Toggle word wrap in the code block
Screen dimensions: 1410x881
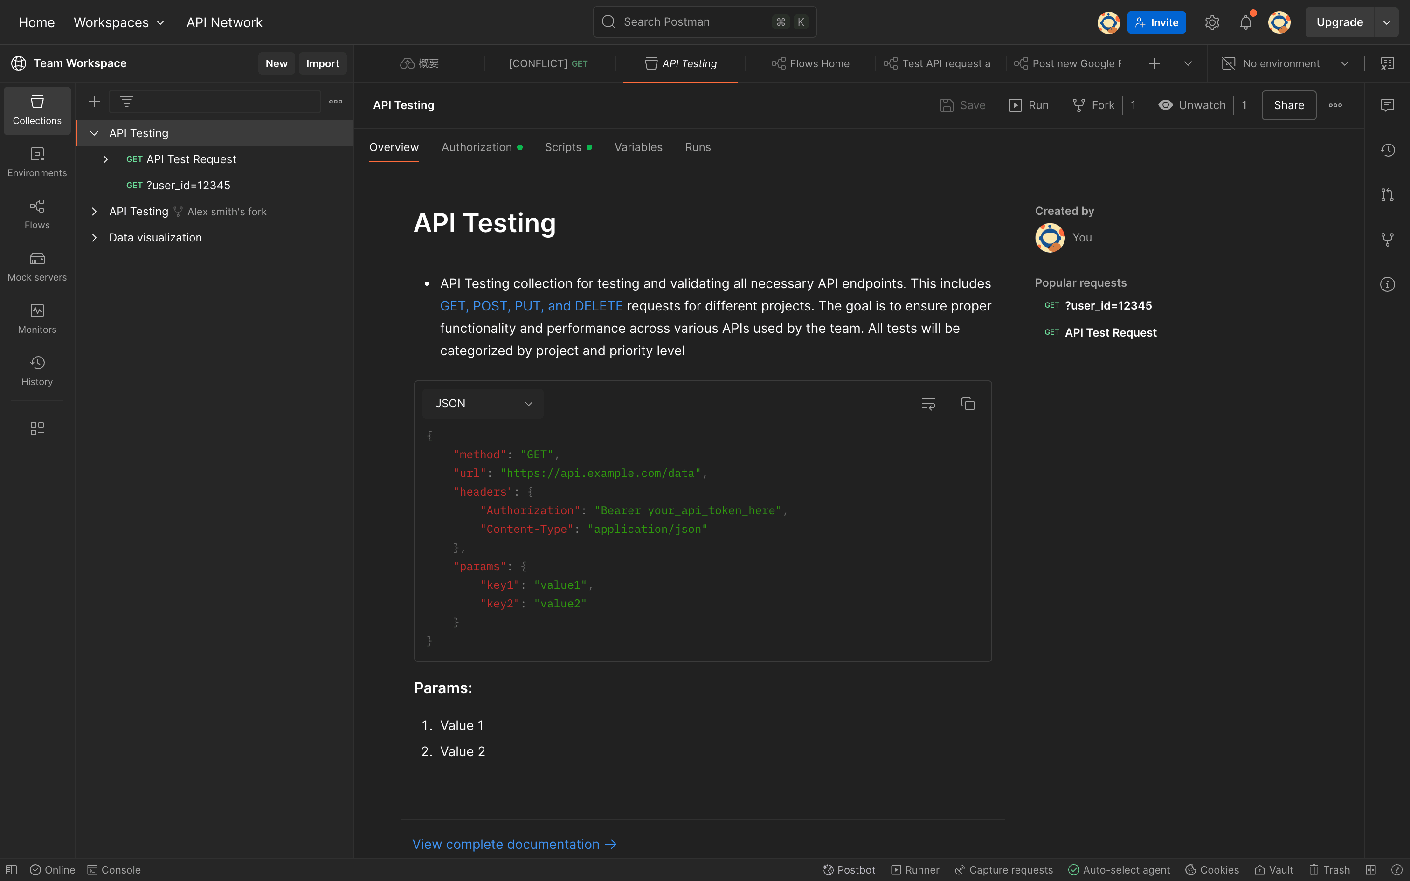(928, 404)
